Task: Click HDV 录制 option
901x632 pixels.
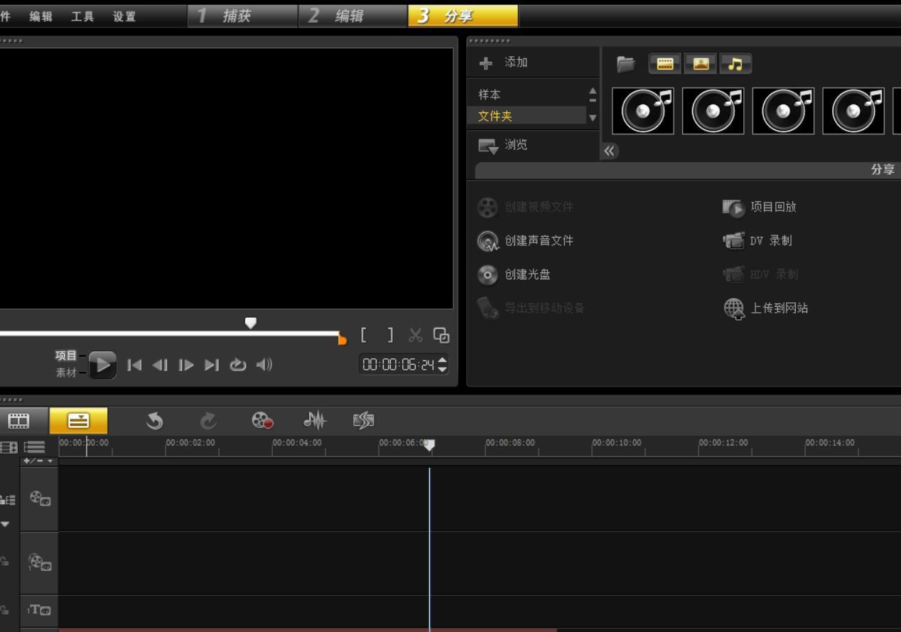Action: [x=760, y=274]
